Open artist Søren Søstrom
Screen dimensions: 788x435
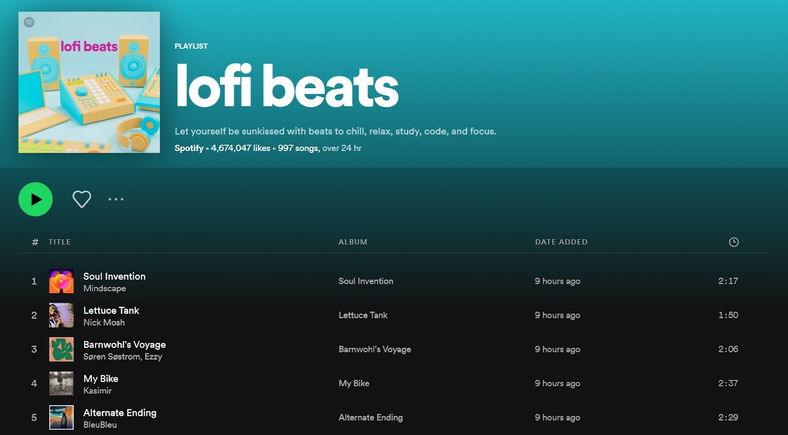point(111,357)
